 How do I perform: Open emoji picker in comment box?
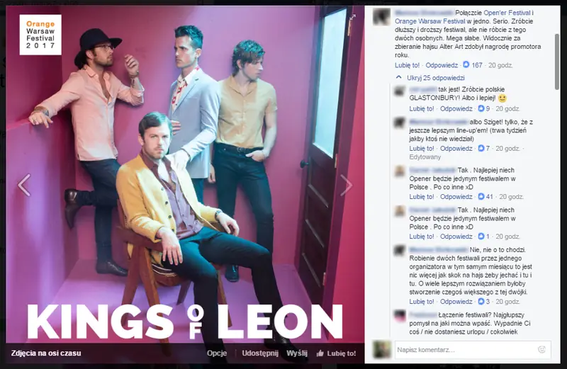point(541,349)
